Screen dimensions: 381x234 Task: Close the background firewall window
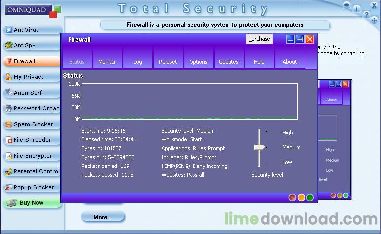(x=345, y=84)
